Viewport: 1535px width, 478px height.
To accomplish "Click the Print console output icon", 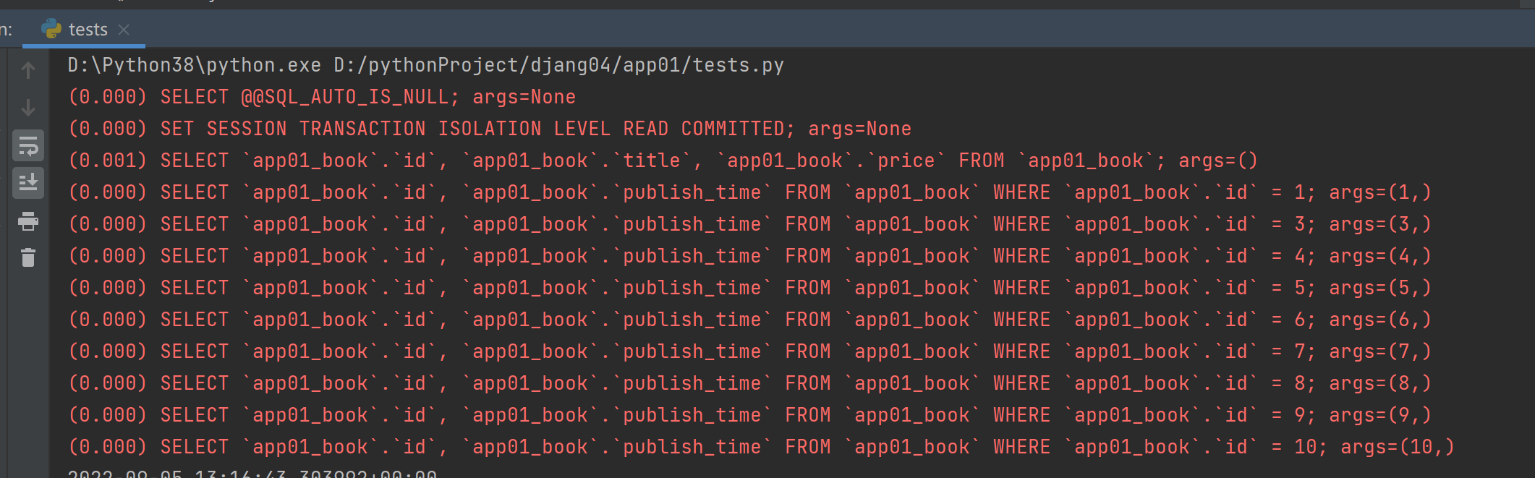I will [28, 221].
